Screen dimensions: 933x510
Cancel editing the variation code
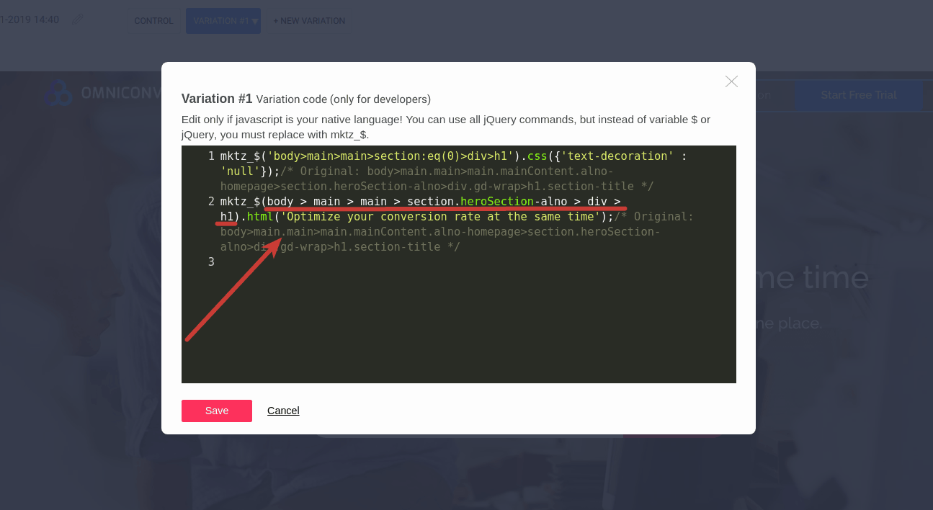pyautogui.click(x=283, y=411)
